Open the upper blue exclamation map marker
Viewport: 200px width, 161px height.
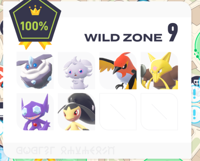click(195, 94)
